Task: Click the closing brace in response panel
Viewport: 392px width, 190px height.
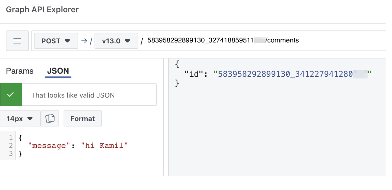Action: tap(177, 83)
